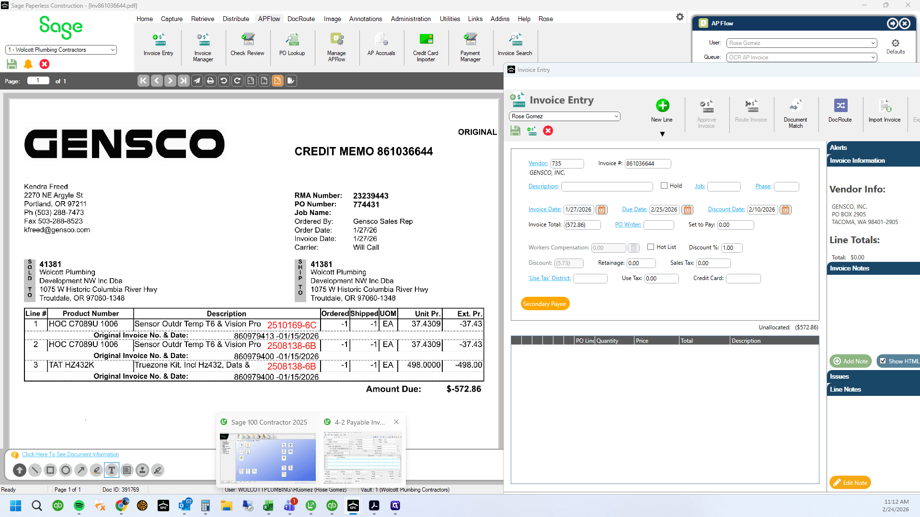The height and width of the screenshot is (517, 920).
Task: Open the Invoice Date calendar picker
Action: point(602,210)
